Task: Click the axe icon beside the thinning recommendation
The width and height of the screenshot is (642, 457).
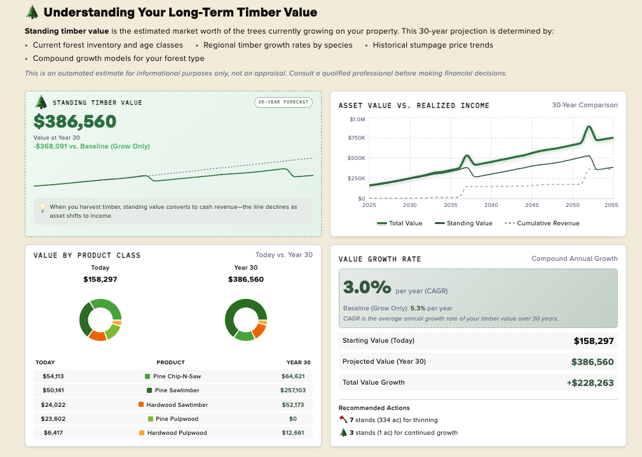Action: point(343,420)
